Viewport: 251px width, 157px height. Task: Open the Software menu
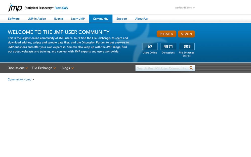(x=14, y=19)
